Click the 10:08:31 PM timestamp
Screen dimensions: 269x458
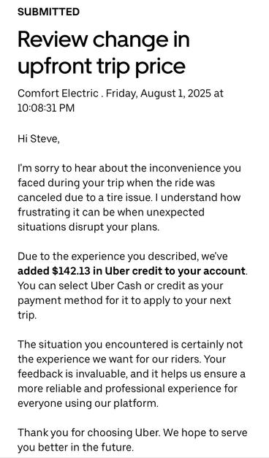pyautogui.click(x=46, y=108)
